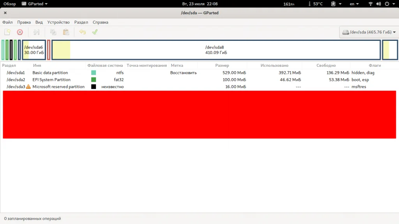The image size is (399, 224).
Task: Click the Файловая система column header
Action: coord(105,65)
